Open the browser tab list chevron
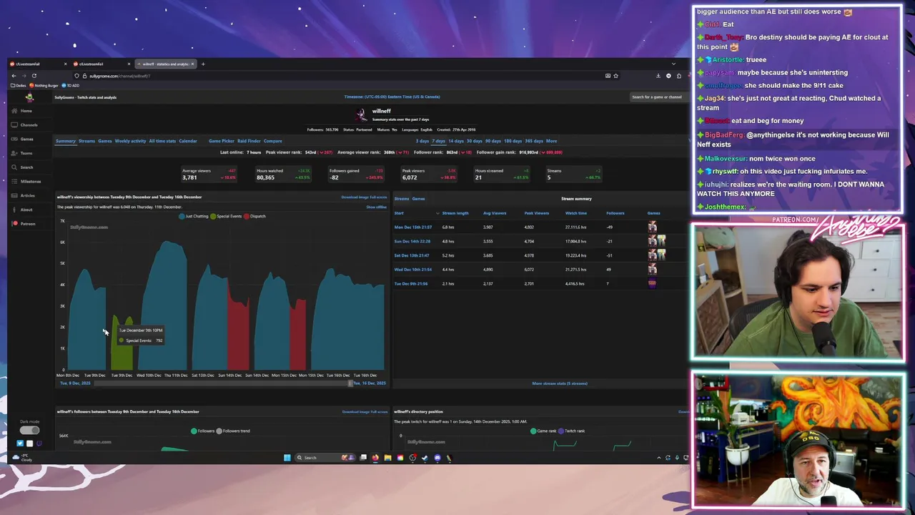Image resolution: width=915 pixels, height=515 pixels. tap(673, 64)
